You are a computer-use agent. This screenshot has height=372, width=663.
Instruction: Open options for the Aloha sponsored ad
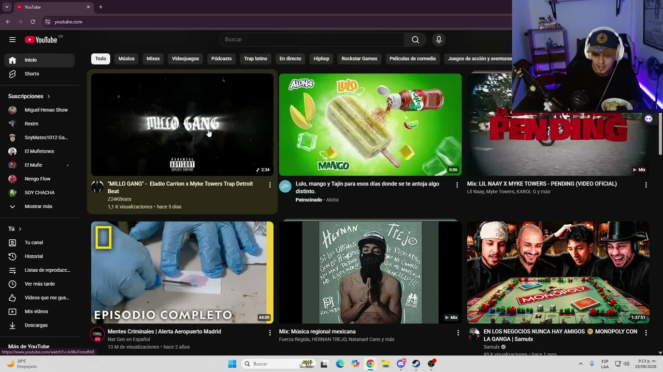pyautogui.click(x=457, y=184)
